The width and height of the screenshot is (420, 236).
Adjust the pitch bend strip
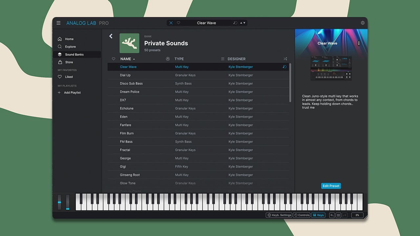[x=59, y=202]
